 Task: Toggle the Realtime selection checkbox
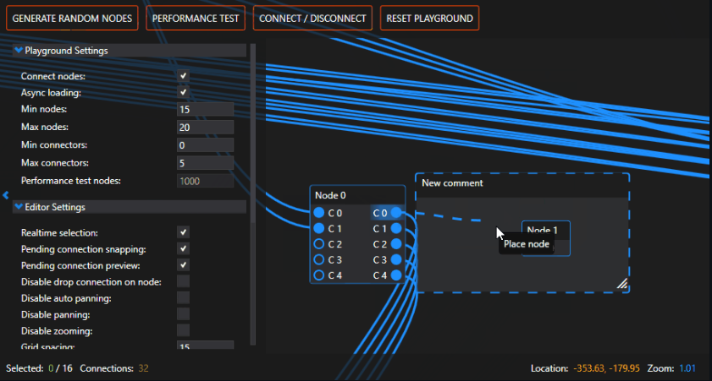coord(183,232)
